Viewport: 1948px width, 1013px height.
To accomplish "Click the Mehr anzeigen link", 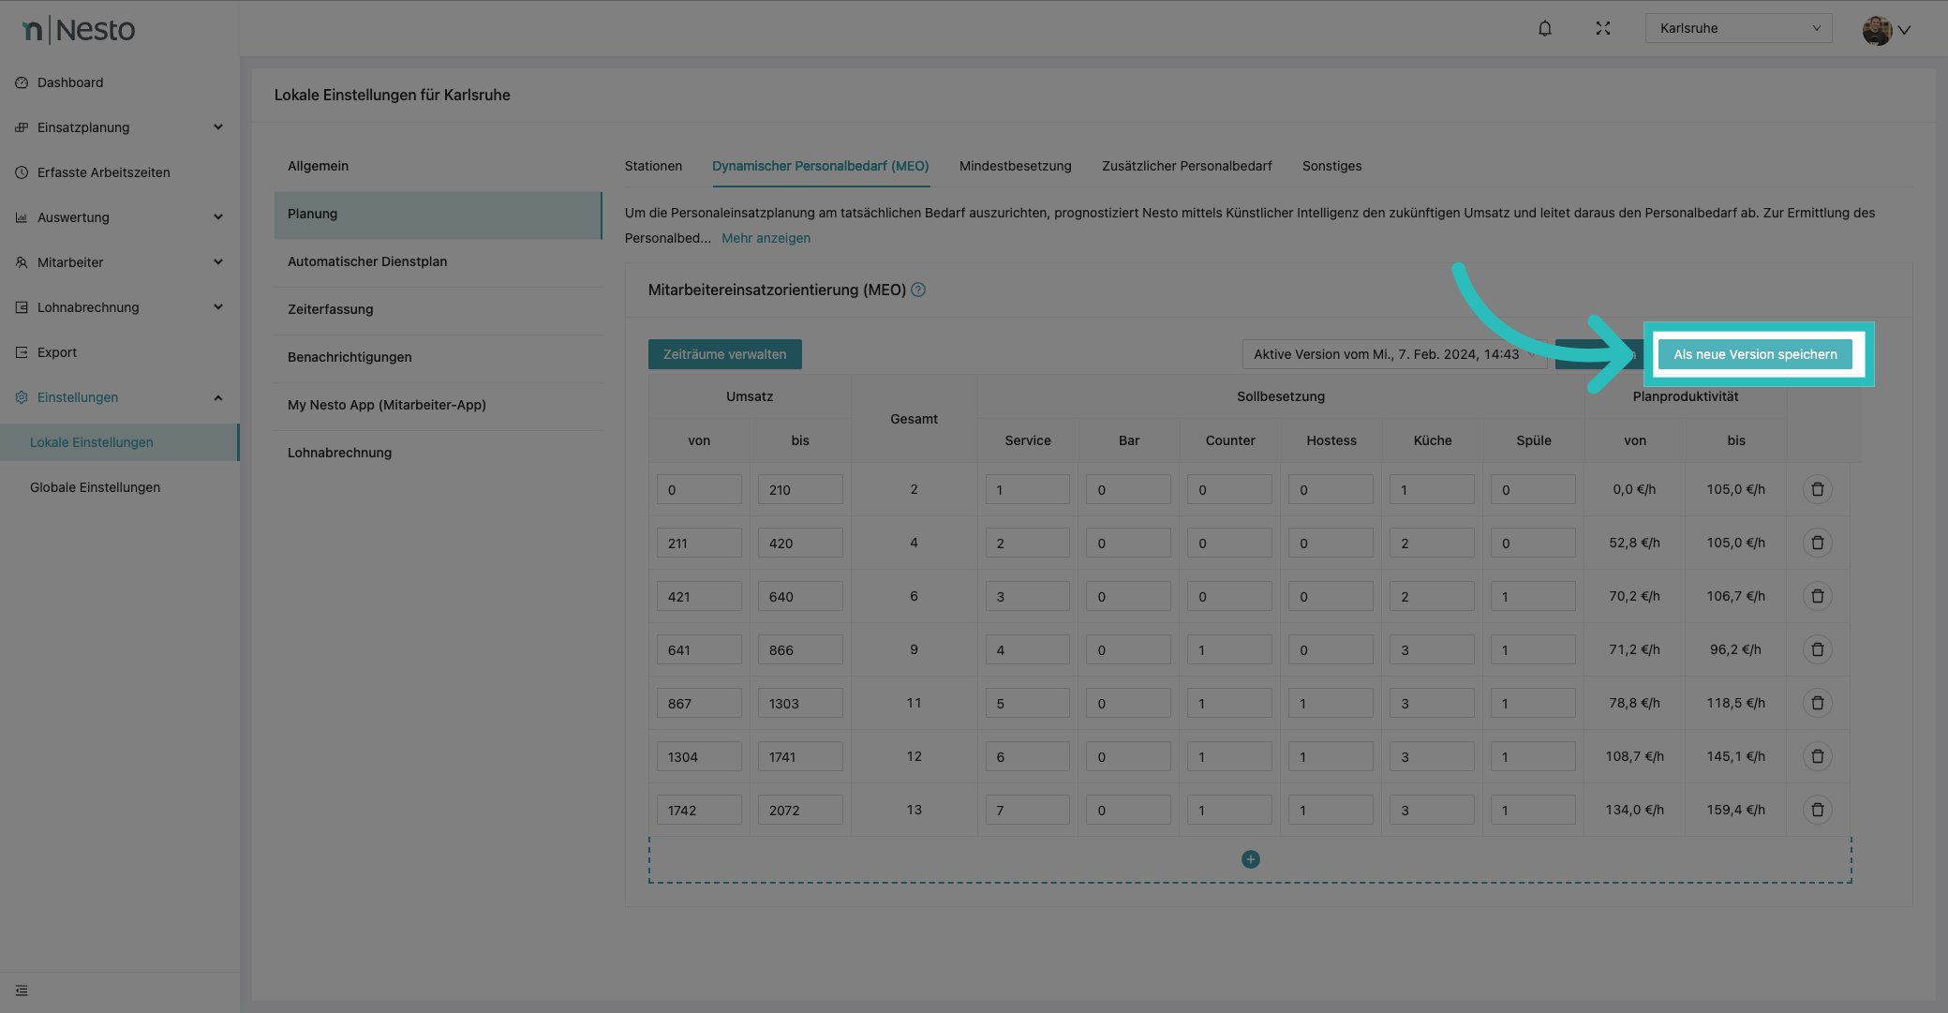I will click(x=766, y=238).
